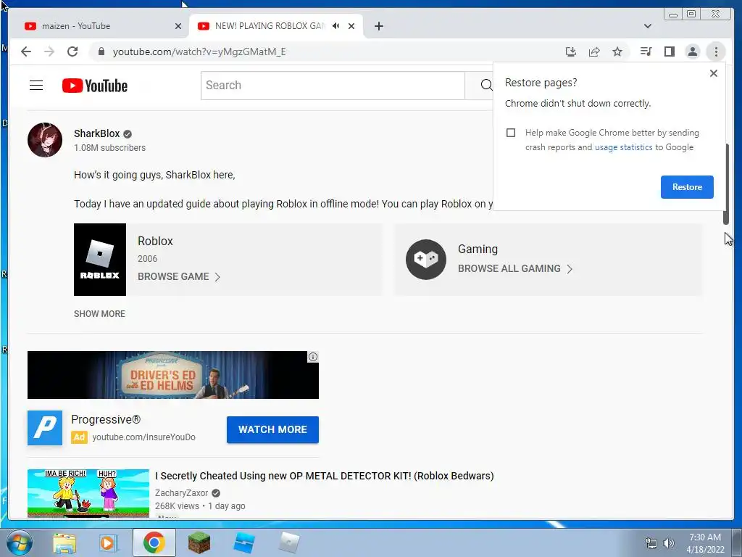Open the Chrome three-dot menu
This screenshot has height=557, width=742.
716,51
